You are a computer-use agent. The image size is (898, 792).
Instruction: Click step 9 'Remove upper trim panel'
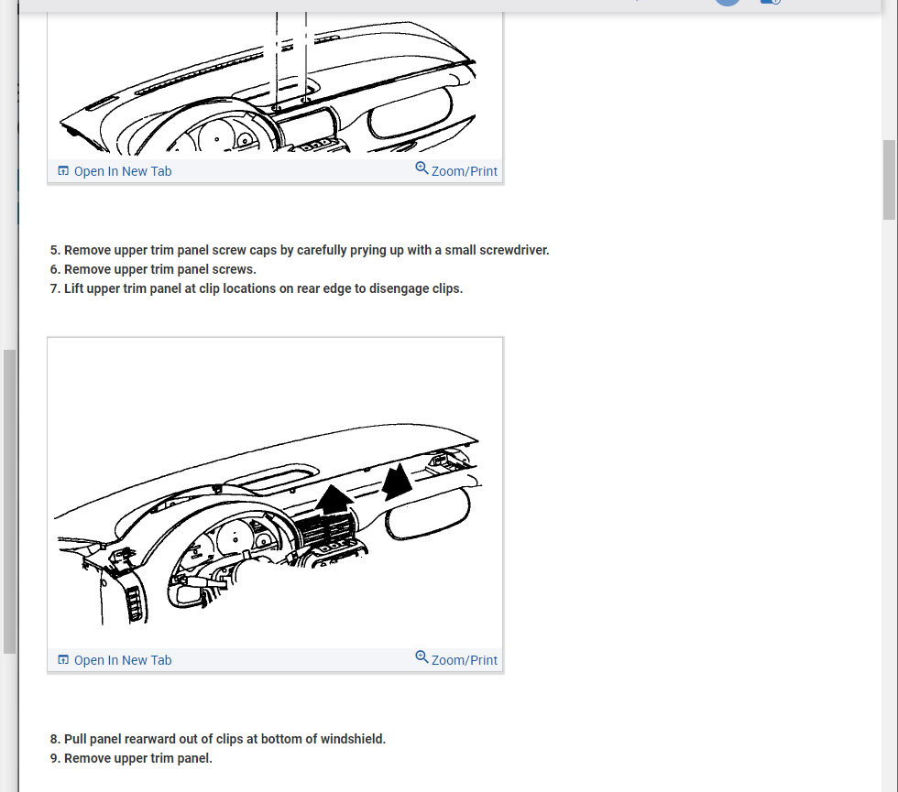[131, 758]
